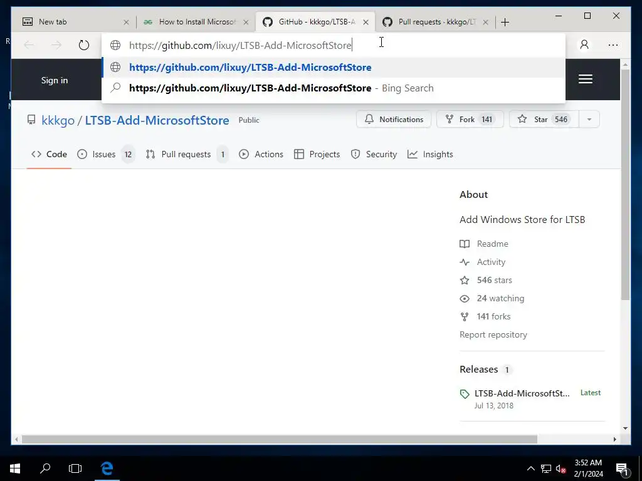This screenshot has width=642, height=481.
Task: Open GitHub hamburger menu
Action: (x=585, y=79)
